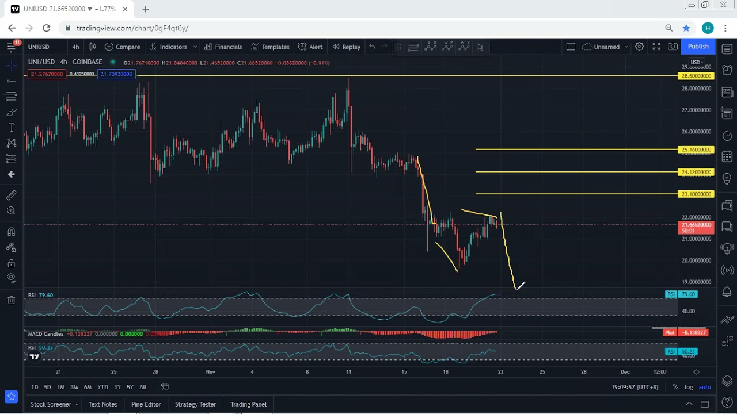Open the Fibonacci retracement tools
This screenshot has width=737, height=414.
(x=12, y=97)
